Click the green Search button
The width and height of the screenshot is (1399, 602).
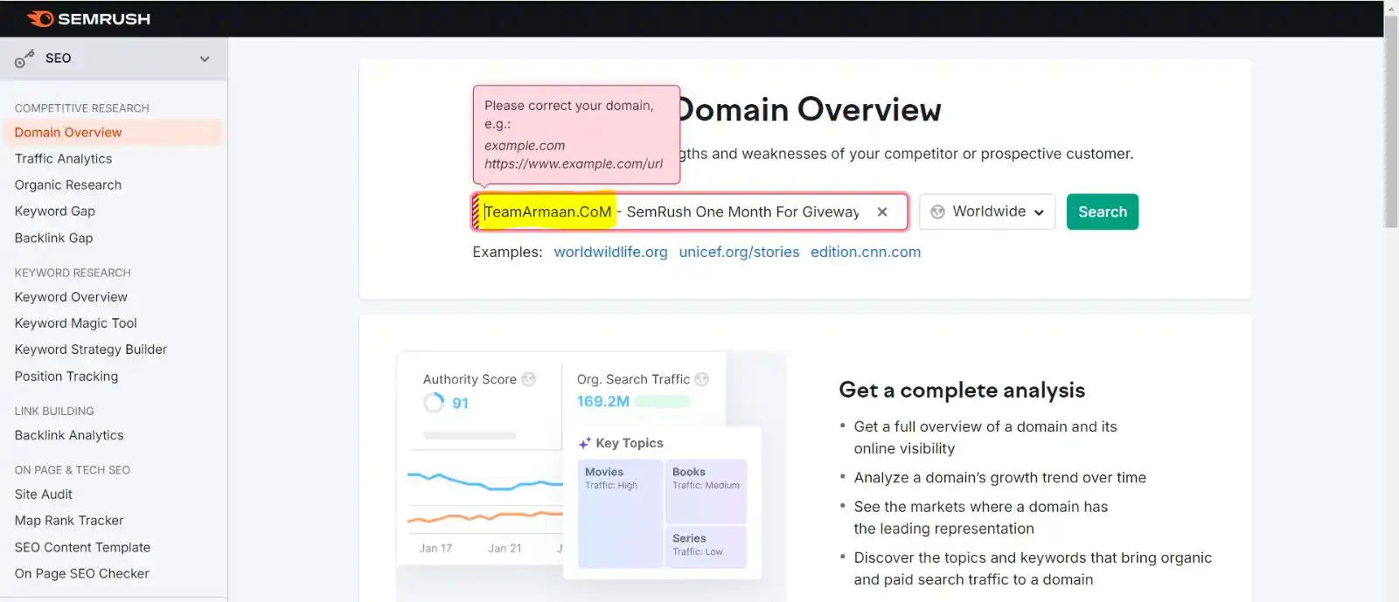point(1102,211)
